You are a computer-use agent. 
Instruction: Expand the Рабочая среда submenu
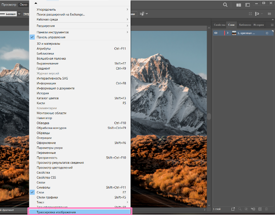coord(47,19)
